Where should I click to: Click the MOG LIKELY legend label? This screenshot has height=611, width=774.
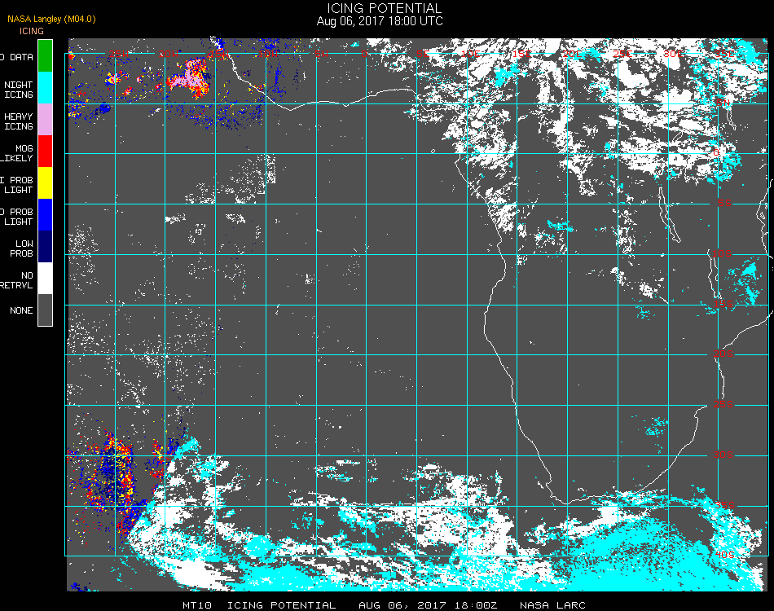(x=17, y=153)
